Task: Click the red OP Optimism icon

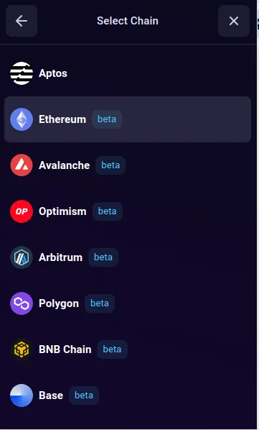Action: [22, 211]
